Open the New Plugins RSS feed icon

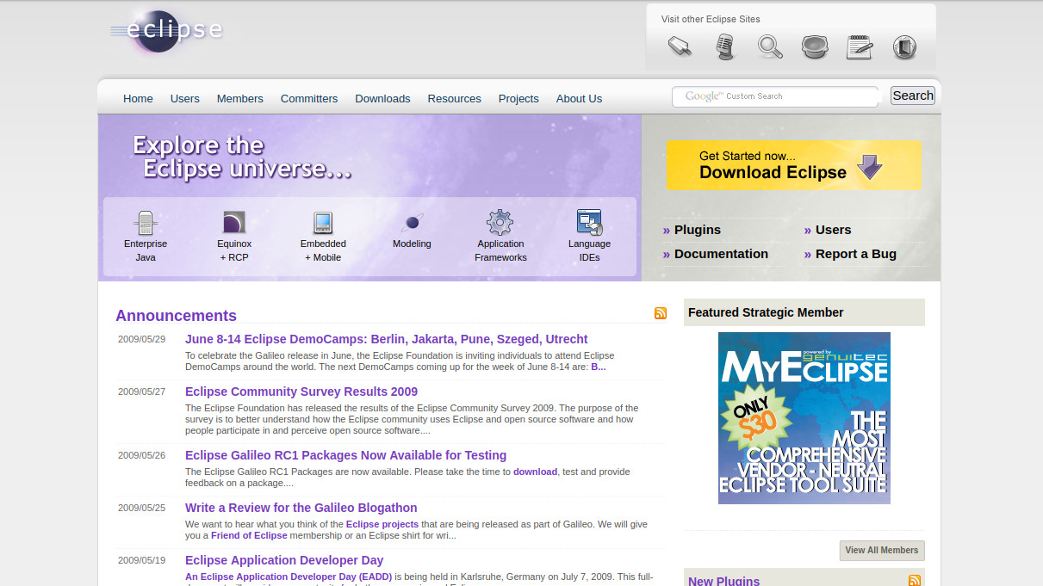[915, 581]
